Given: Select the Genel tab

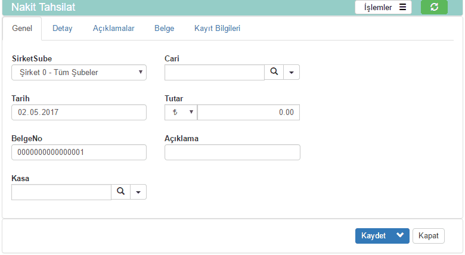Looking at the screenshot, I should tap(22, 28).
